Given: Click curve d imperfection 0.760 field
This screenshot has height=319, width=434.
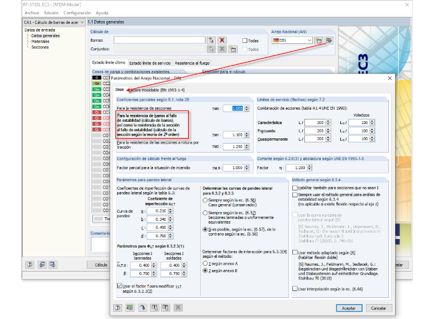Looking at the screenshot, I should click(x=158, y=236).
